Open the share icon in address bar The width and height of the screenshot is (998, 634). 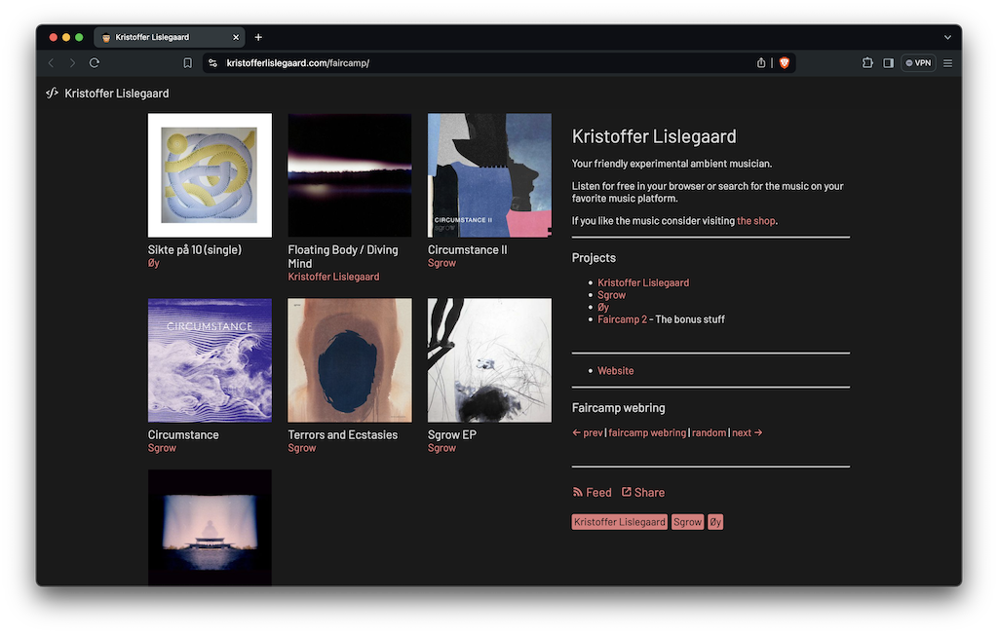pos(761,63)
